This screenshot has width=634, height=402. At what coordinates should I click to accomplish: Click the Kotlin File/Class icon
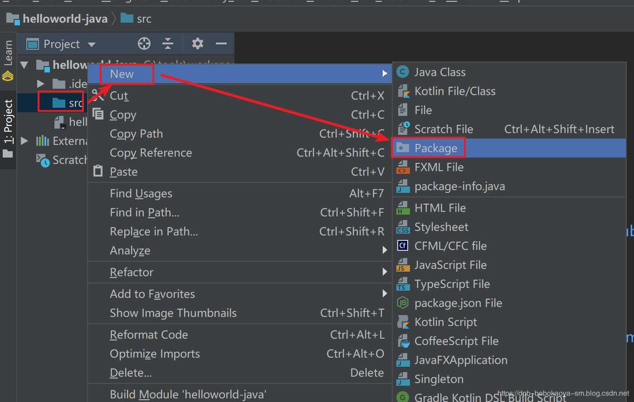(x=403, y=91)
